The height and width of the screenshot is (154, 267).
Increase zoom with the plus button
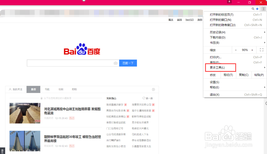[252, 50]
